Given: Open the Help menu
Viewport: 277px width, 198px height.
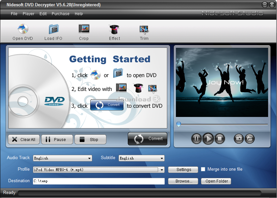Looking at the screenshot, I should click(79, 14).
